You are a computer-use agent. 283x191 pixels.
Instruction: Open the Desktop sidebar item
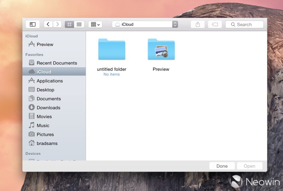click(x=45, y=90)
